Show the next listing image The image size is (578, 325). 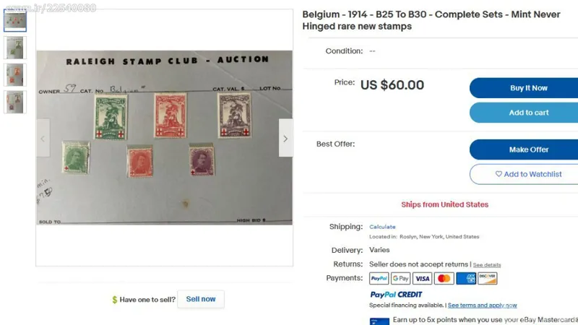tap(285, 138)
